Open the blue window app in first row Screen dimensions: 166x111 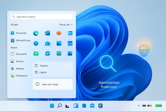click(x=70, y=33)
